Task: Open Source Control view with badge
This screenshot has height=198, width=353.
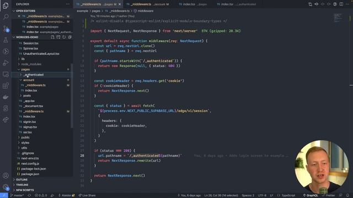Action: (6, 29)
